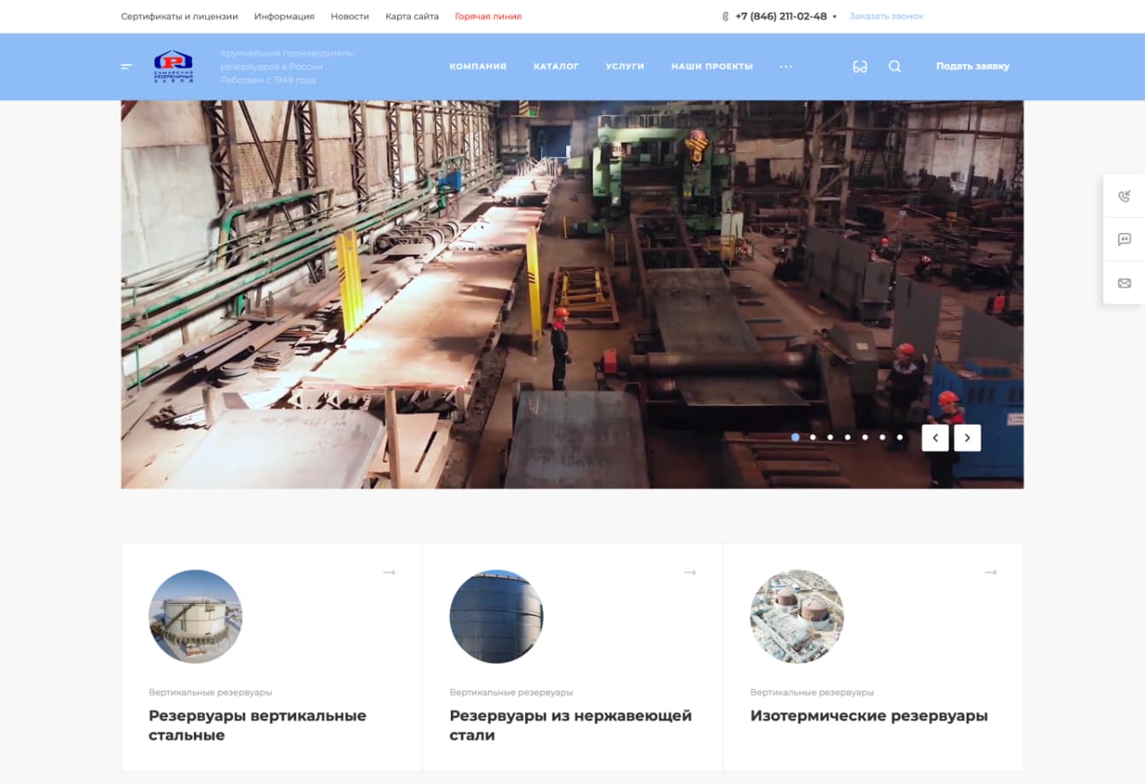Screen dimensions: 1145x784
Task: Select the second carousel pagination dot
Action: [x=813, y=437]
